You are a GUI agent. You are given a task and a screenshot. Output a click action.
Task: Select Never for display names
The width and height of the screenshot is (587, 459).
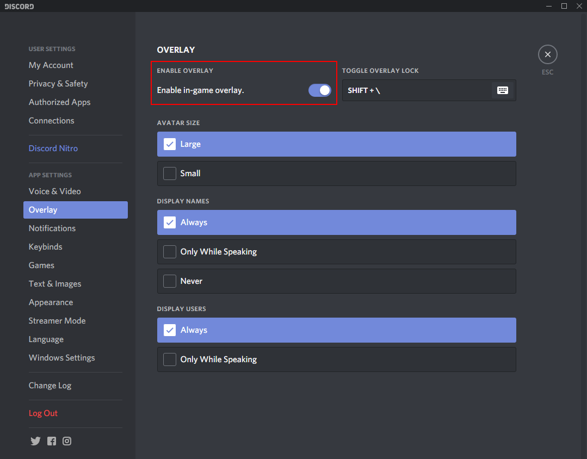[170, 281]
